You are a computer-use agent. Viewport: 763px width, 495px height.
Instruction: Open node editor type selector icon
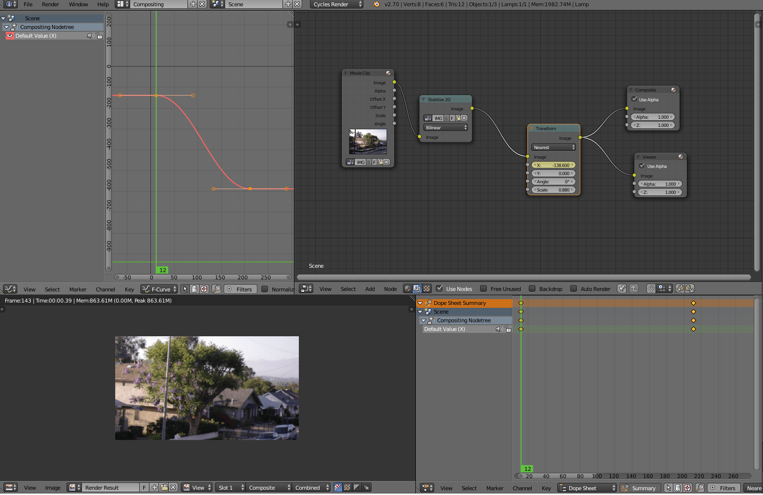point(307,289)
